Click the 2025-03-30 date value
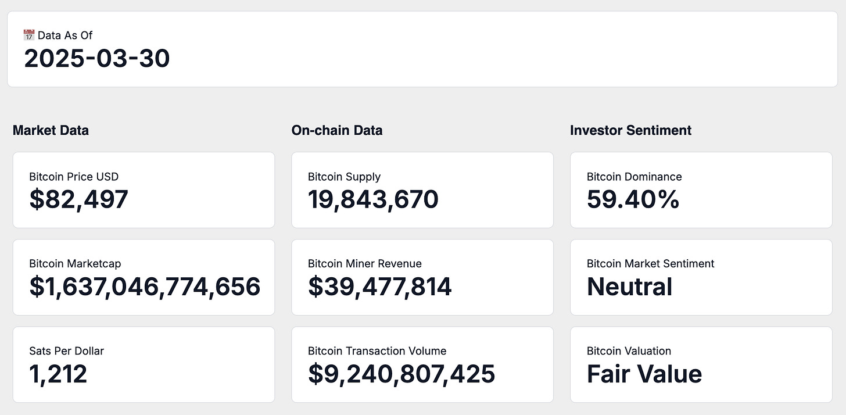The image size is (846, 415). (97, 59)
